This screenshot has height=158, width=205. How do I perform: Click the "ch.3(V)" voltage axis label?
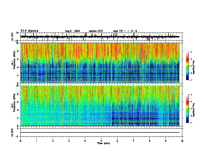[x=12, y=133]
